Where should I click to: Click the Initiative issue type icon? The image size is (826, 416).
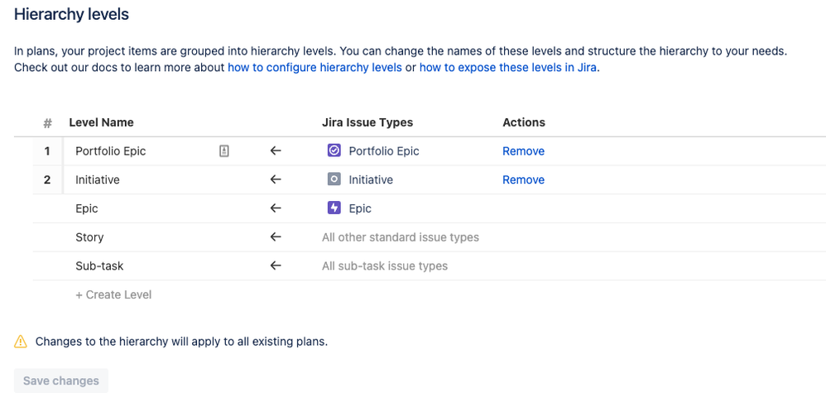click(334, 179)
